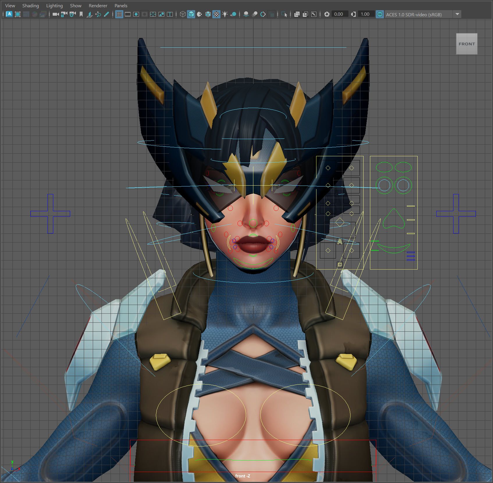Click the camera Bookmarks icon
The width and height of the screenshot is (493, 483).
pyautogui.click(x=81, y=14)
